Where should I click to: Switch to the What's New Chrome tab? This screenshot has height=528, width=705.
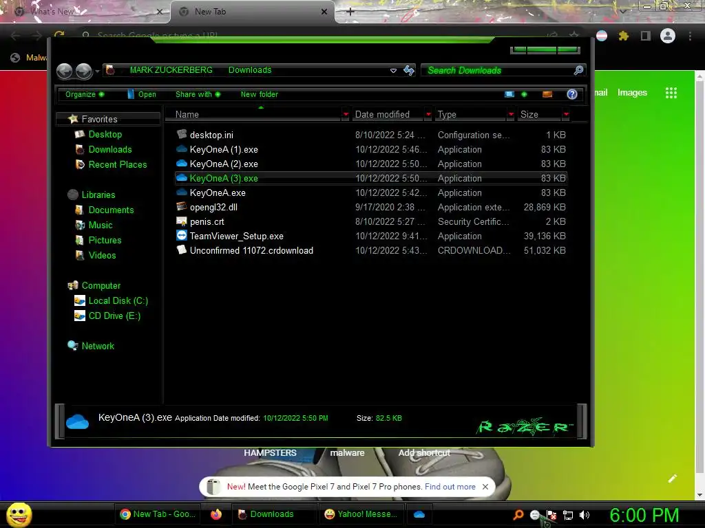[x=85, y=12]
